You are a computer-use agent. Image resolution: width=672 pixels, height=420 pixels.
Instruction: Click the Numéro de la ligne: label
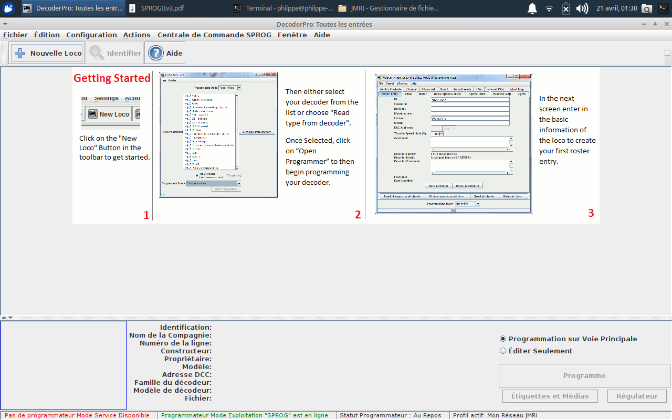175,343
